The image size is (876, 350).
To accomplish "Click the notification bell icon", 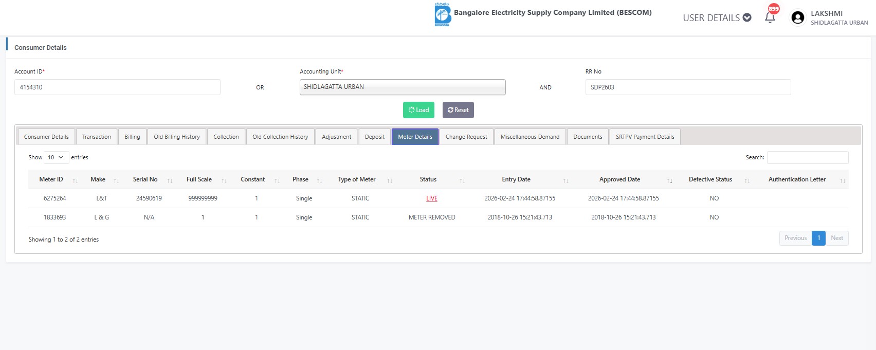I will pyautogui.click(x=770, y=18).
